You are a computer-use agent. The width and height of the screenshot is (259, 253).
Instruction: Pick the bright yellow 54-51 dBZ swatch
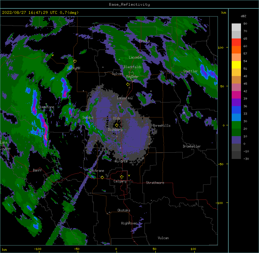236,65
